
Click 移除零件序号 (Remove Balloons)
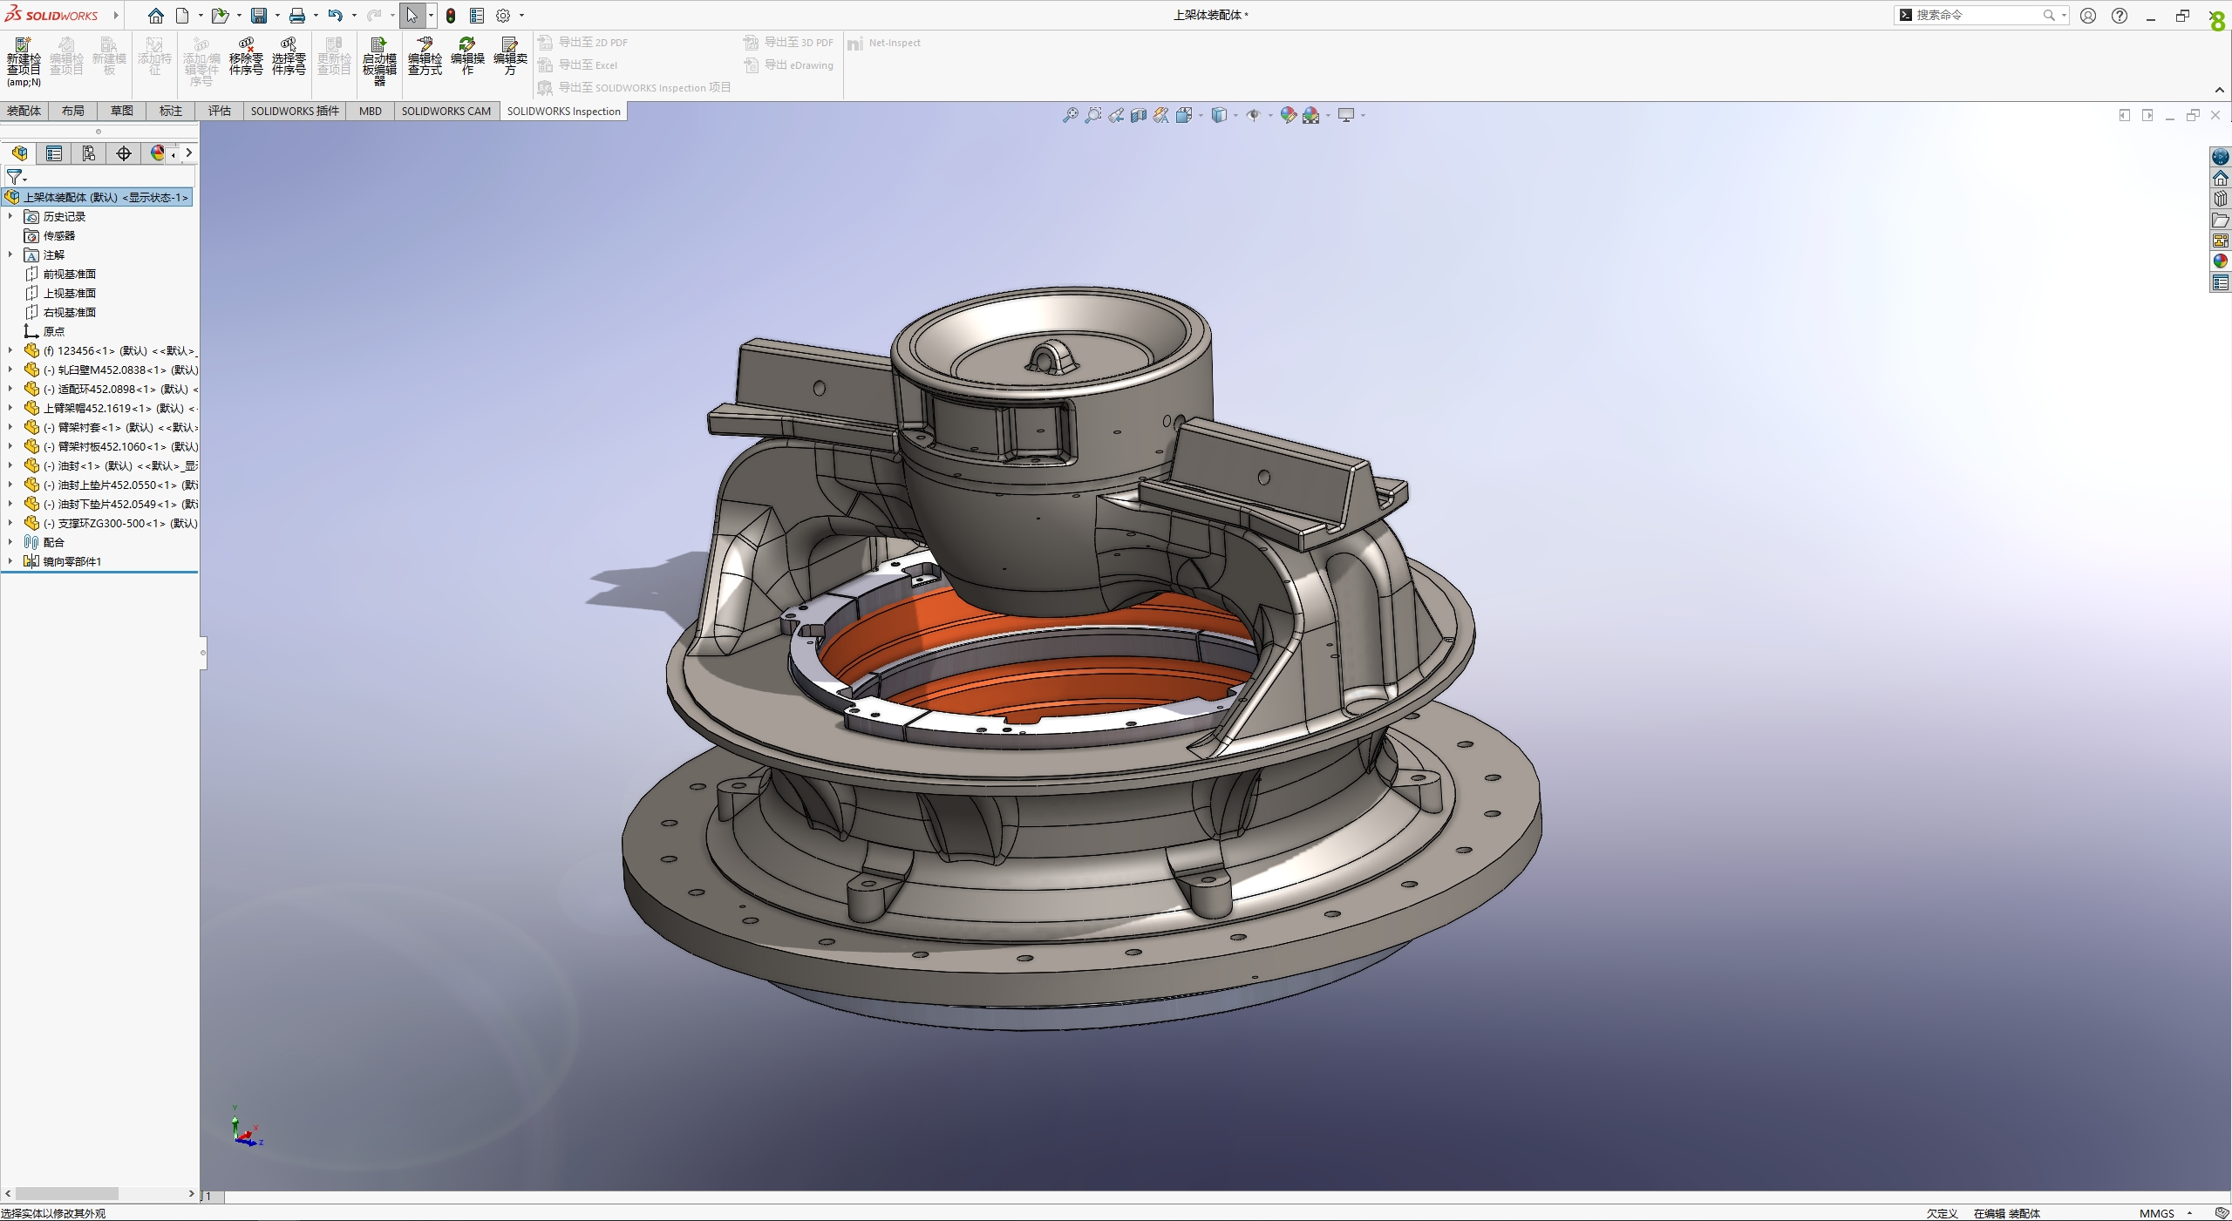coord(246,57)
